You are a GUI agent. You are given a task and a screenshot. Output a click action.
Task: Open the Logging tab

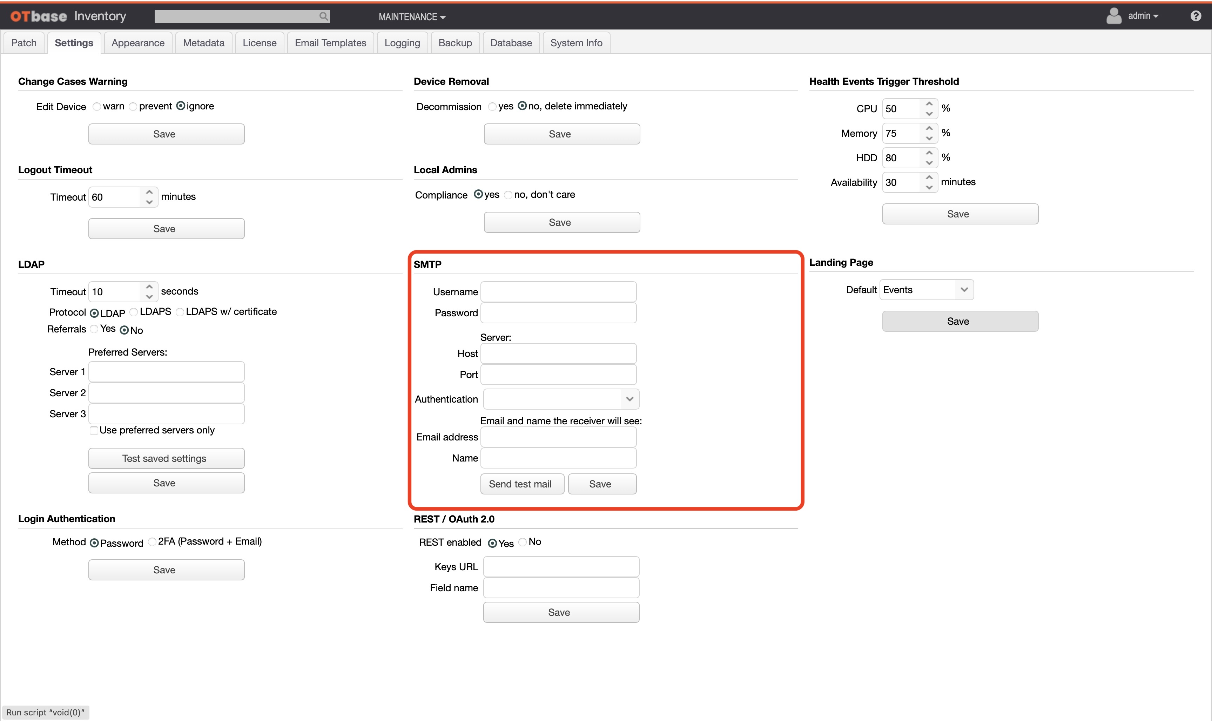click(402, 43)
